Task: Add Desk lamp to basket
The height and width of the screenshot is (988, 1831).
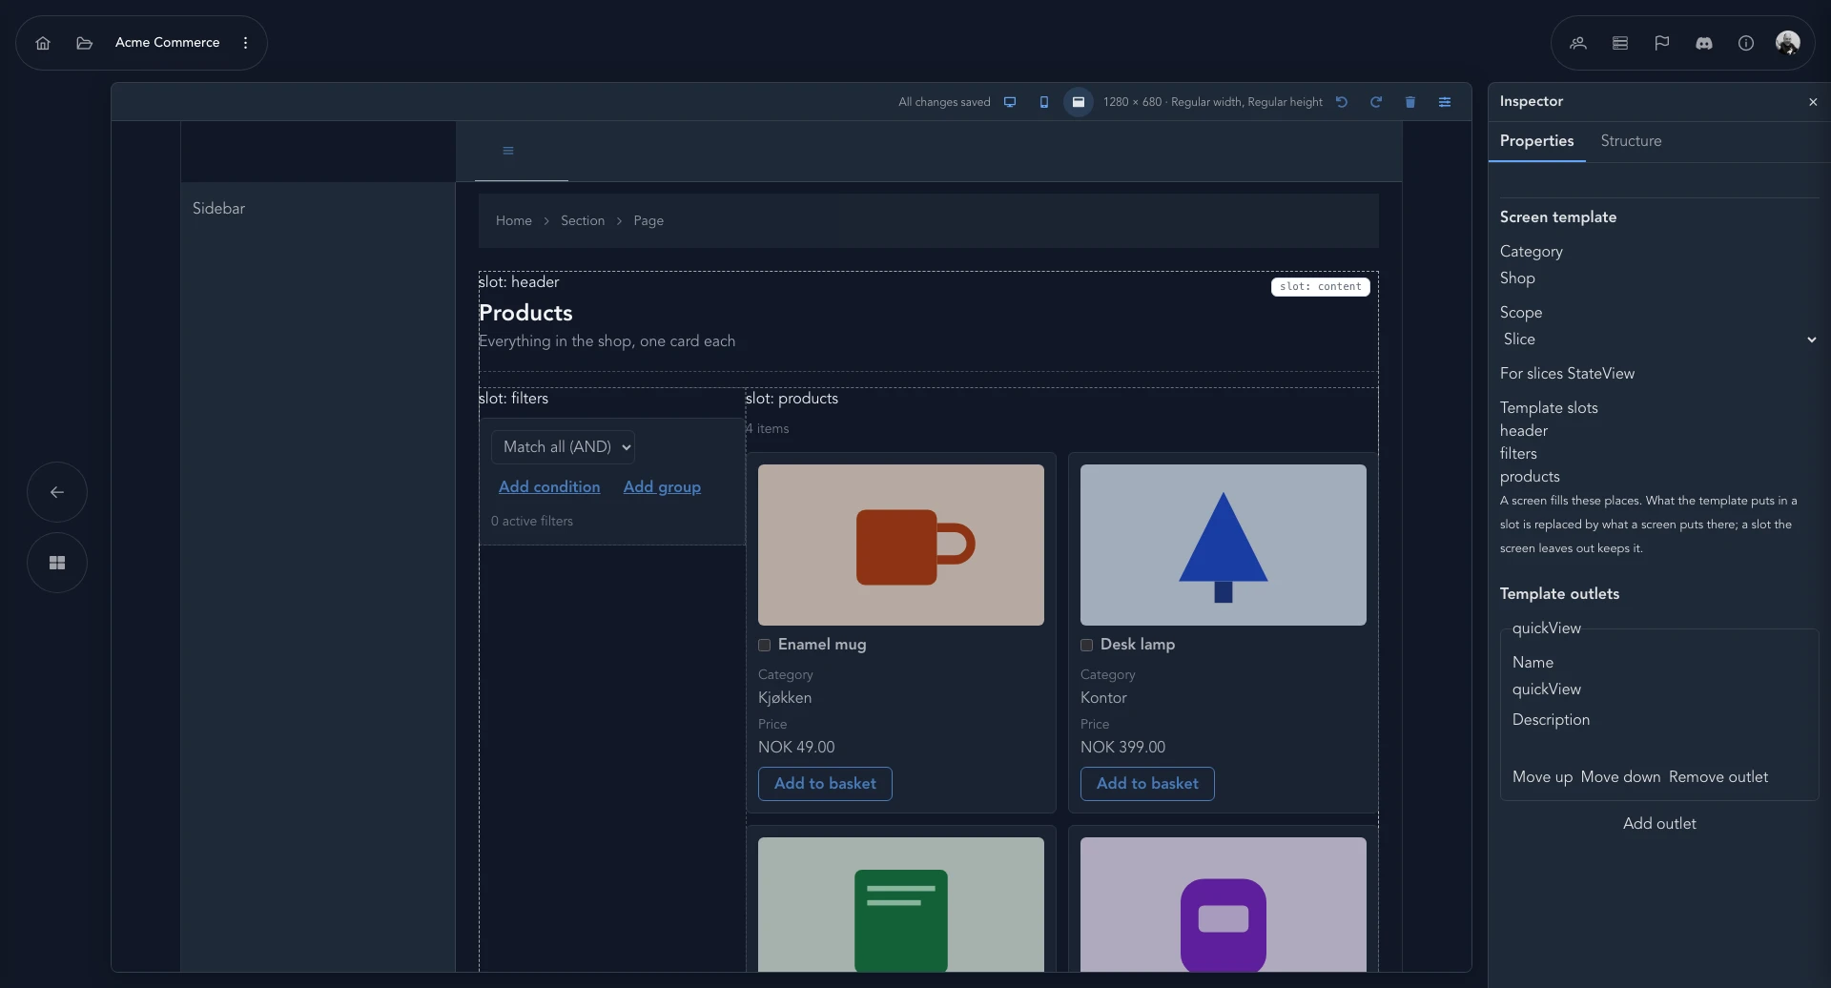Action: [x=1147, y=784]
